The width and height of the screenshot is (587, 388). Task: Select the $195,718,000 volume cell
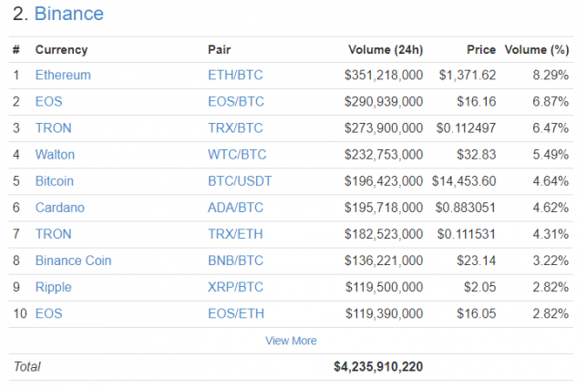click(384, 208)
